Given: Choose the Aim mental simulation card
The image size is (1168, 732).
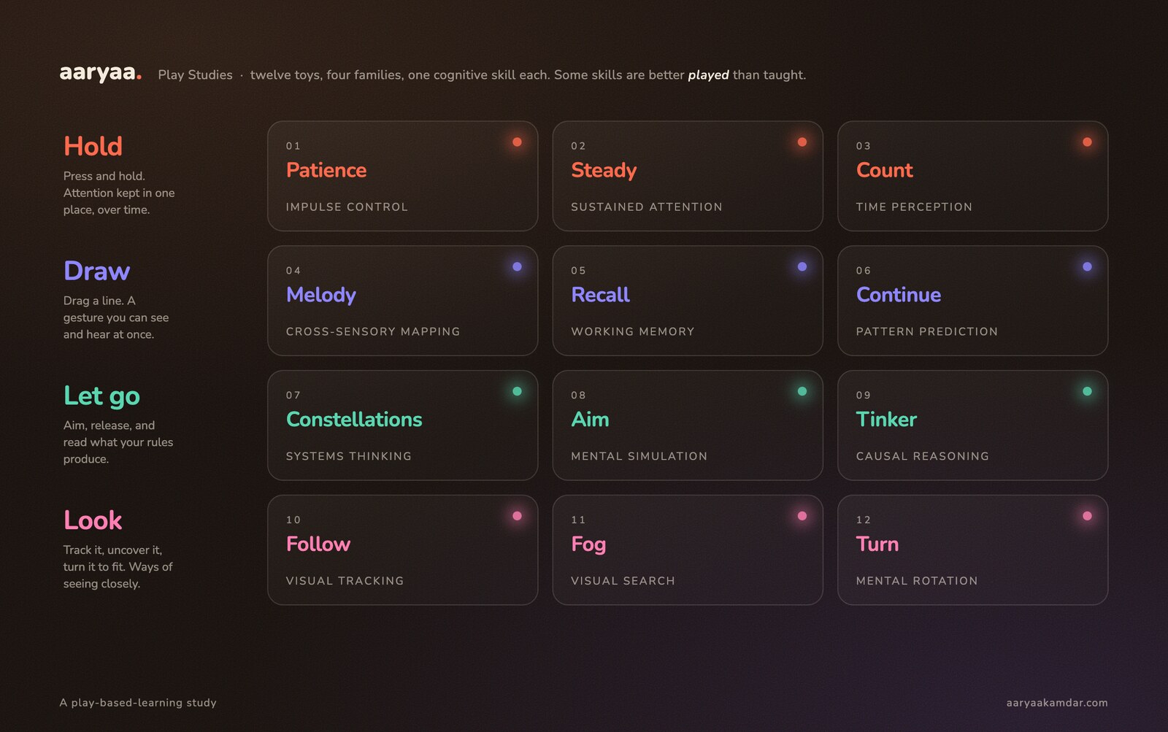Looking at the screenshot, I should (x=688, y=425).
